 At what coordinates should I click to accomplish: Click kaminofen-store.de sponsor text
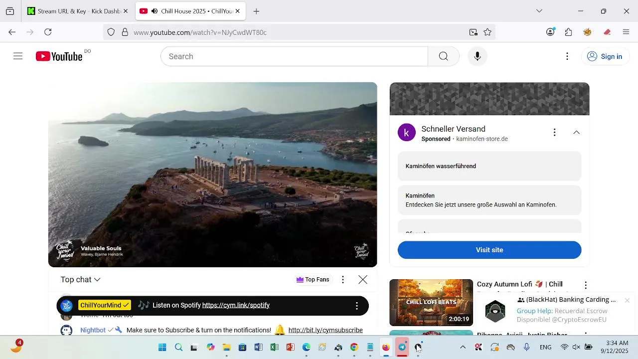pyautogui.click(x=482, y=139)
